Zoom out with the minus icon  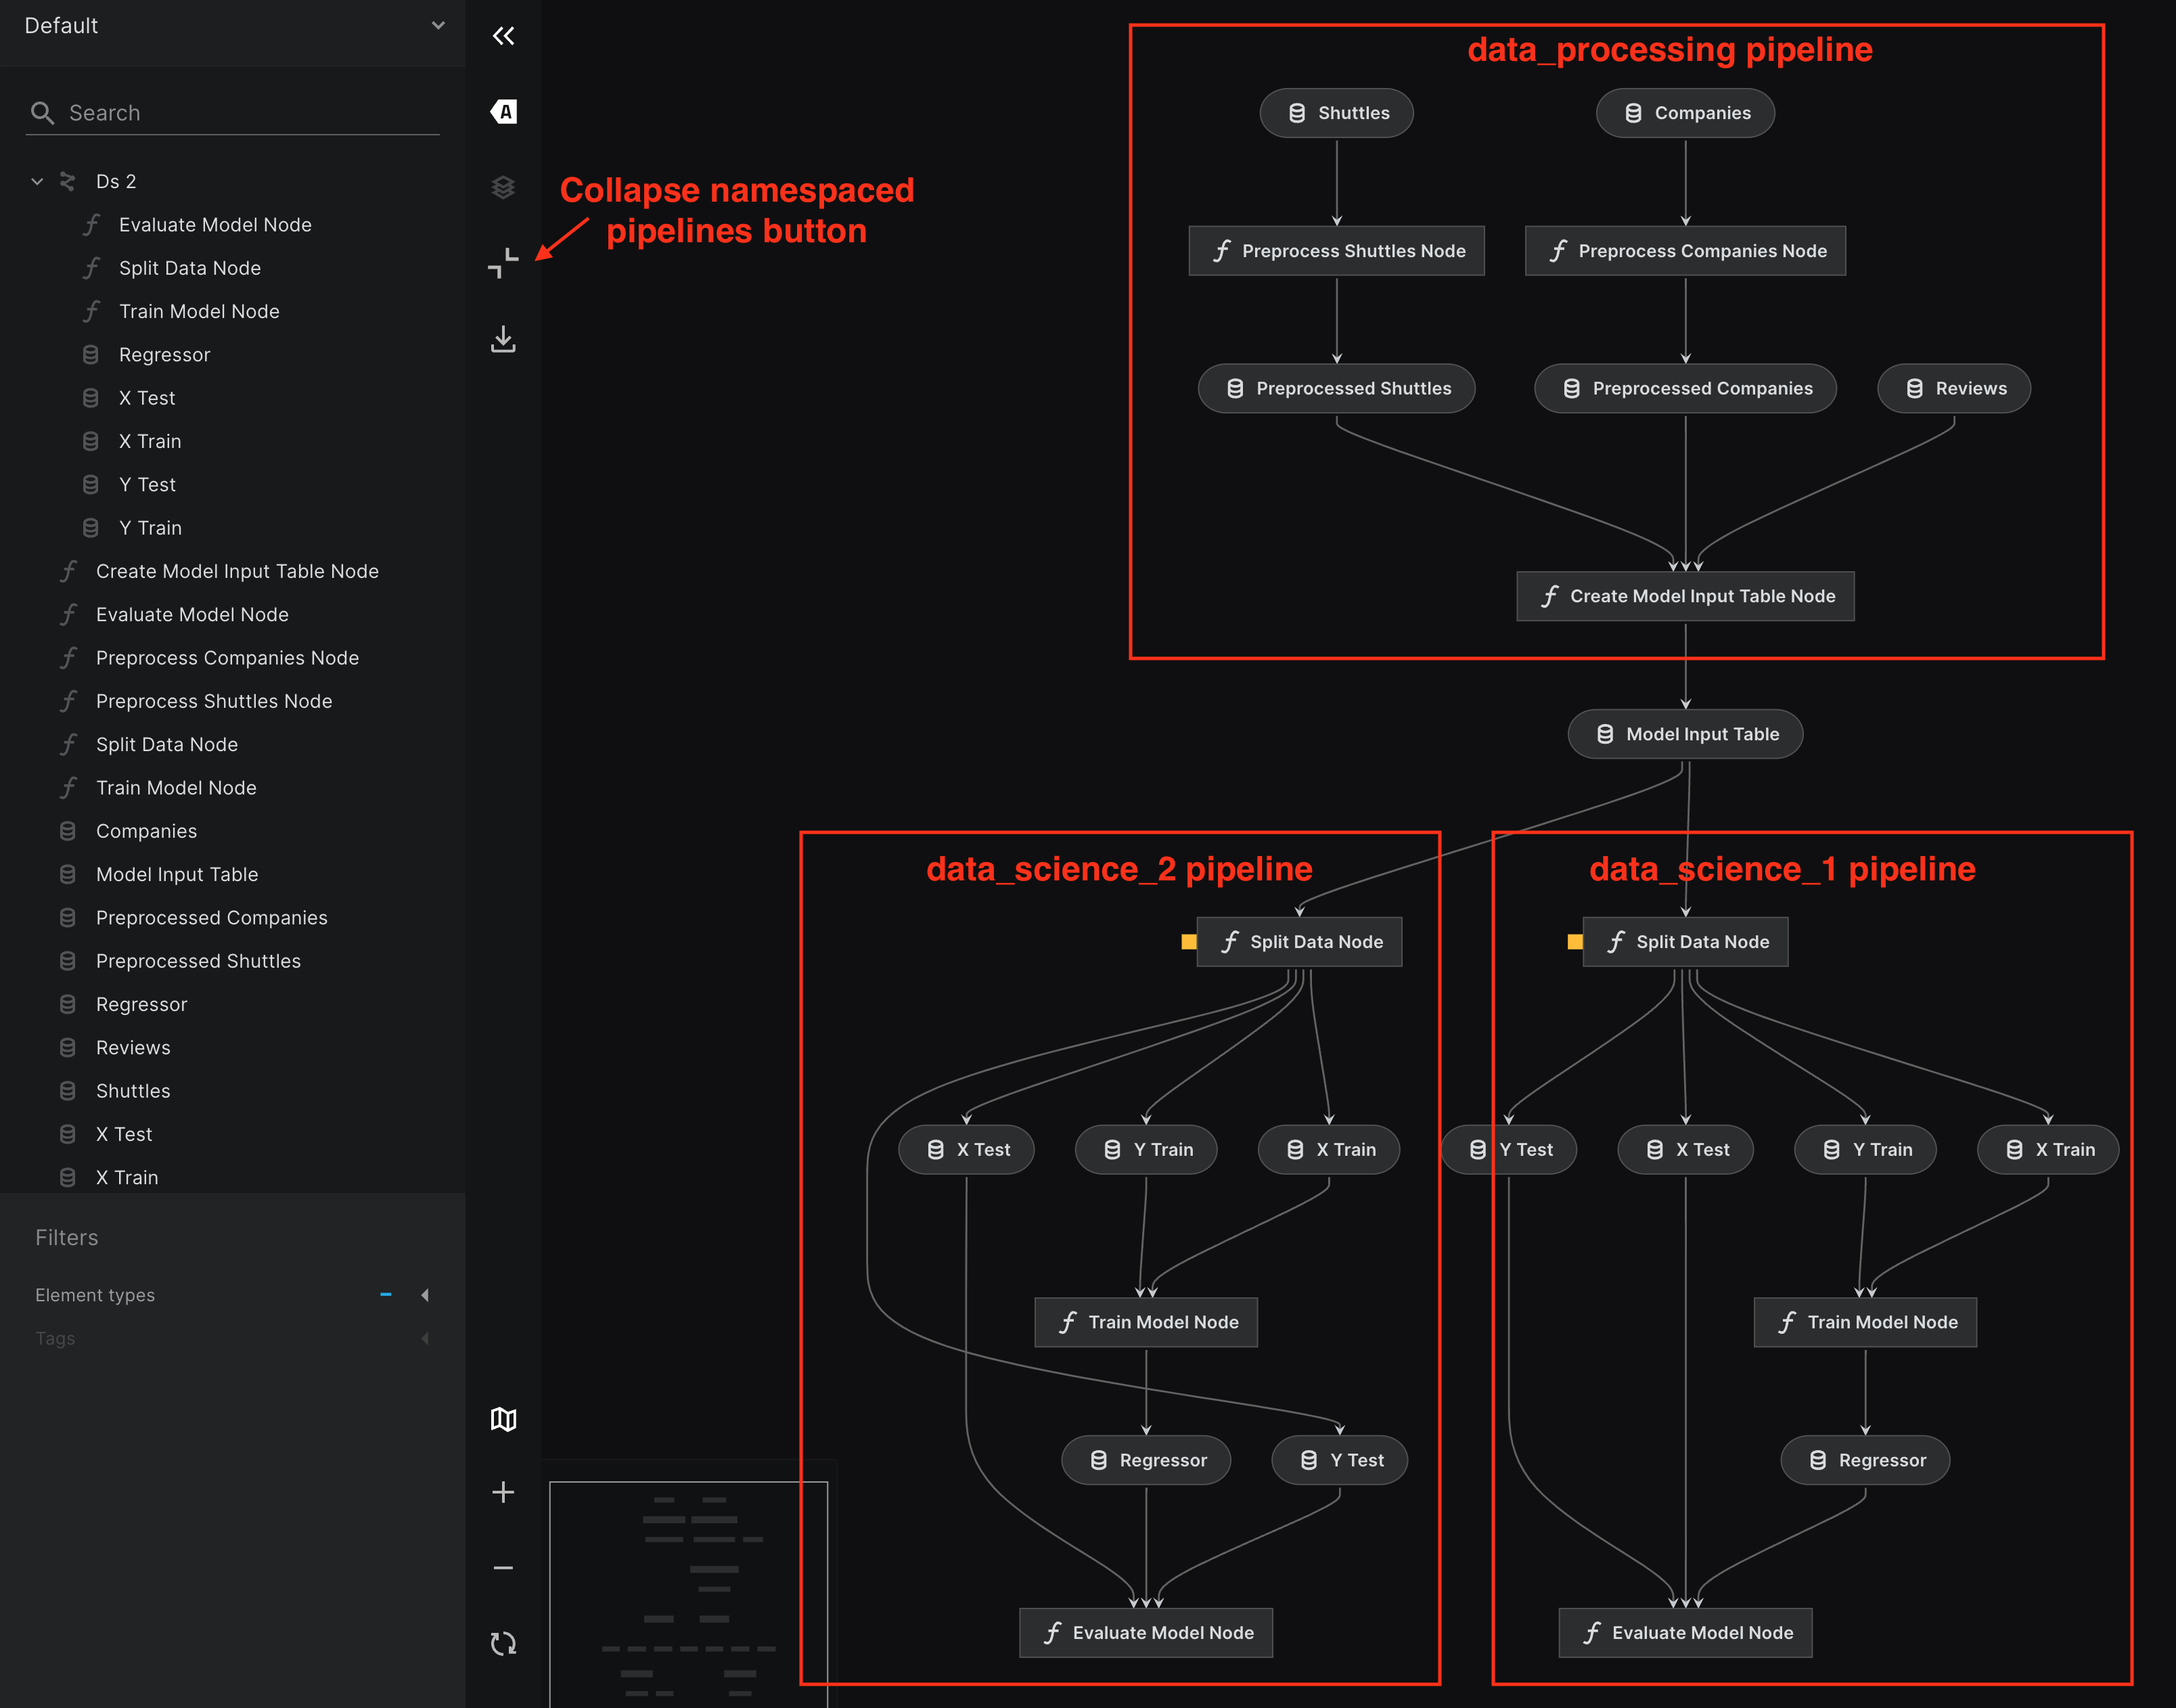503,1568
